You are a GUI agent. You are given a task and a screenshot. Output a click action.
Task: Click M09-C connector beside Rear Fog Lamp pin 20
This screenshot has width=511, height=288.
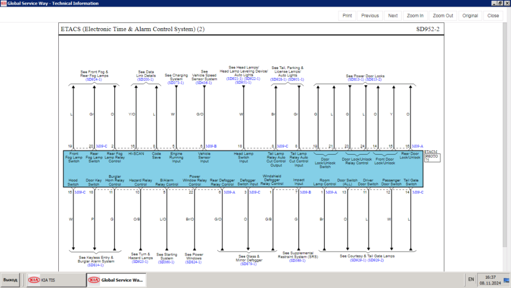(102, 146)
